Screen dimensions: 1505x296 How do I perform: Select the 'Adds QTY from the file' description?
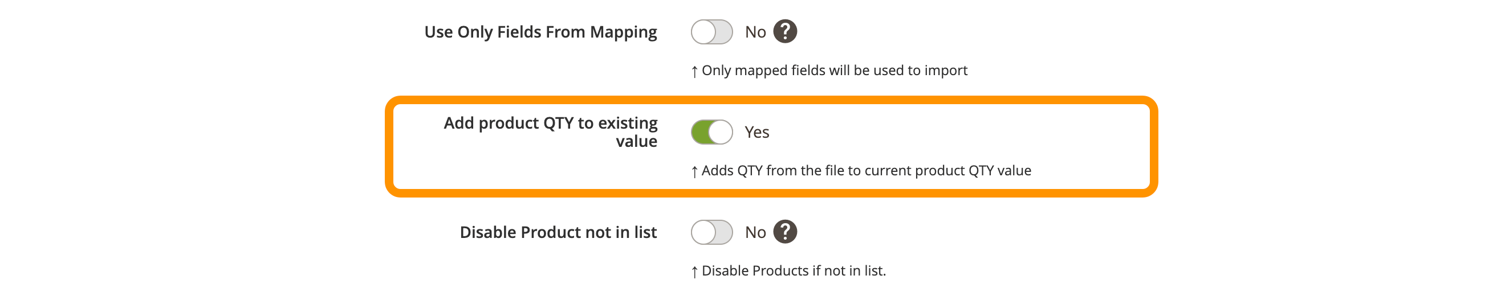tap(866, 170)
